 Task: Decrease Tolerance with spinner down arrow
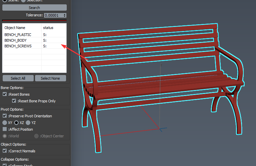(x=65, y=16)
